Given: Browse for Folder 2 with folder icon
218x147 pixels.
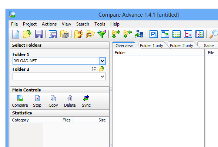Looking at the screenshot, I should pyautogui.click(x=101, y=69).
